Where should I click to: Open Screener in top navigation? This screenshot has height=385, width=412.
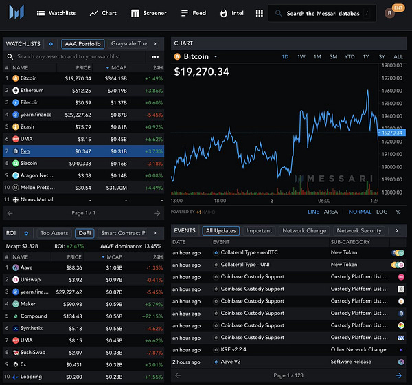[149, 13]
